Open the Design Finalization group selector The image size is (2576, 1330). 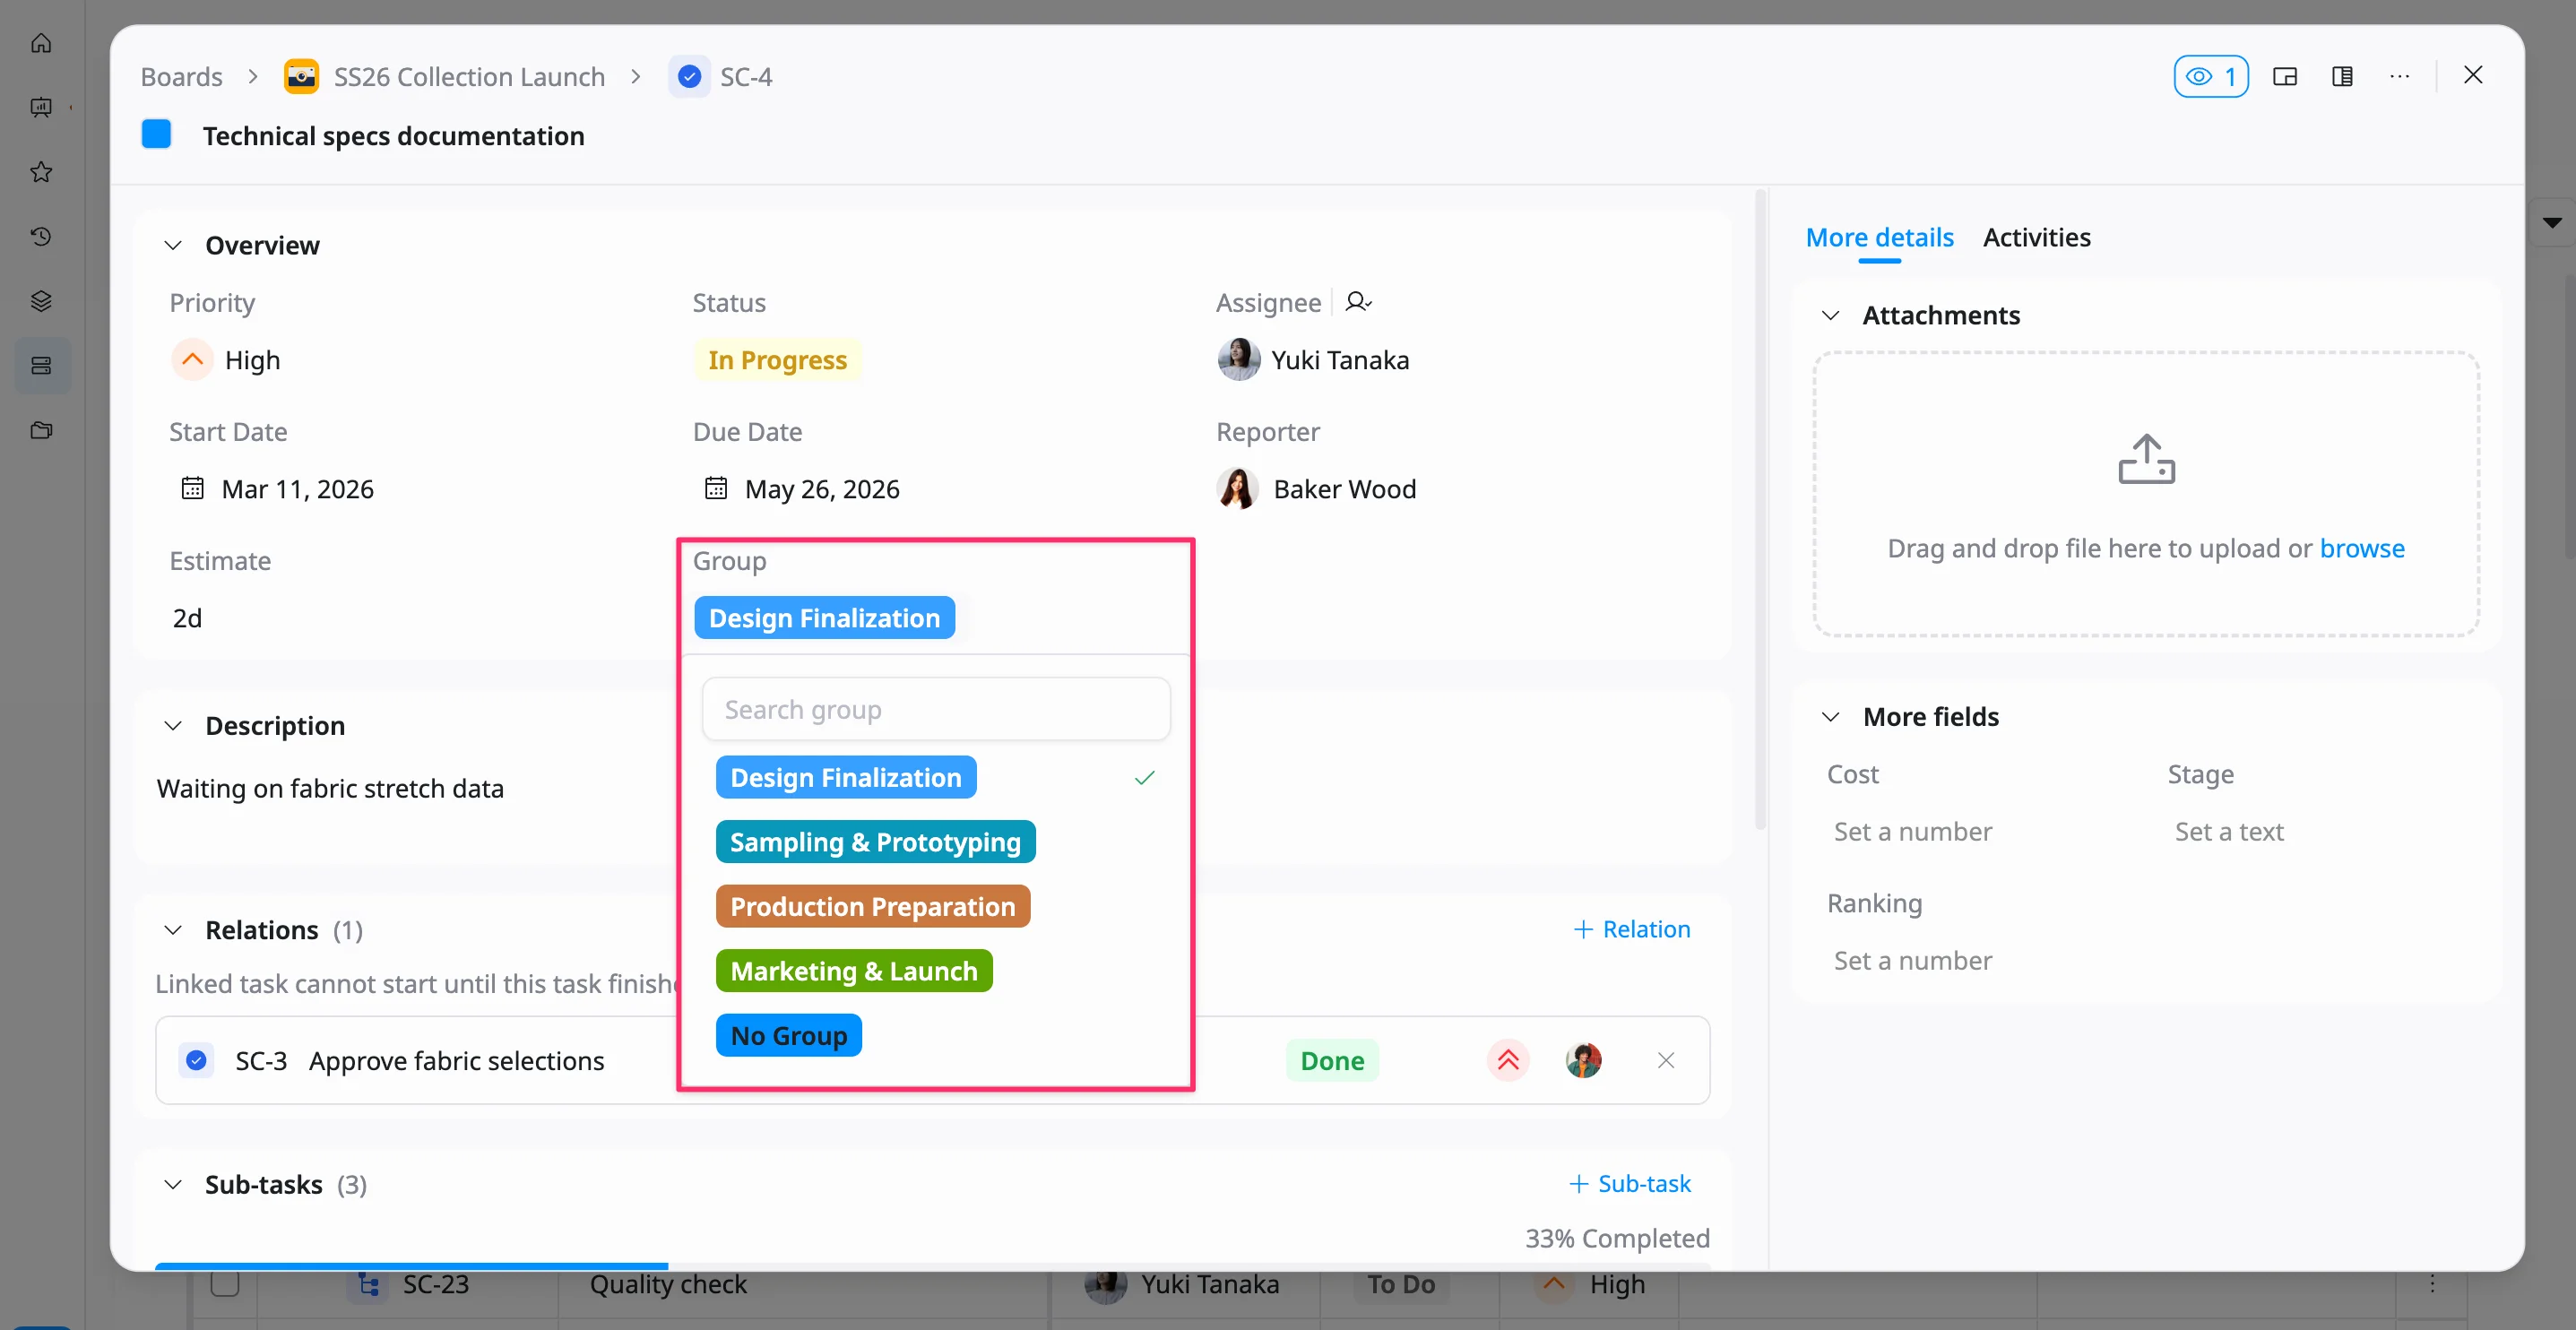(824, 618)
